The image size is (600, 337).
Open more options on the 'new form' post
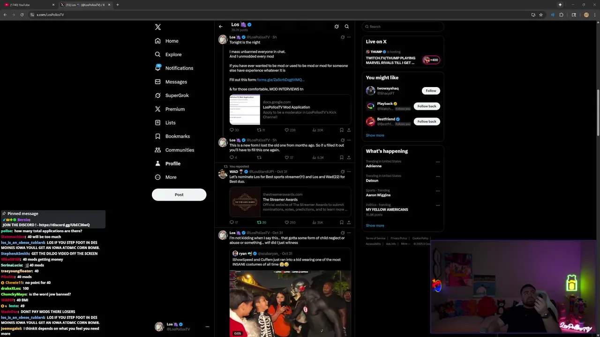(x=349, y=140)
